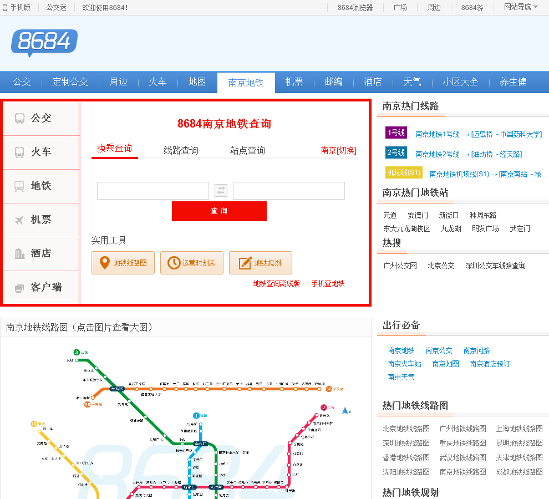
Task: Open the 地铁查询离线版 link
Action: pyautogui.click(x=277, y=284)
